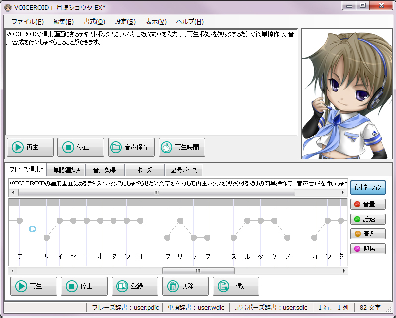396x318 pixels.
Task: Switch to the 単語編集 tab
Action: (66, 170)
